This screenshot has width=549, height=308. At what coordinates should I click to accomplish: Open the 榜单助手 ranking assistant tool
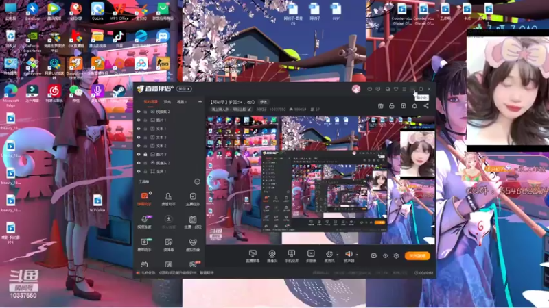click(144, 245)
